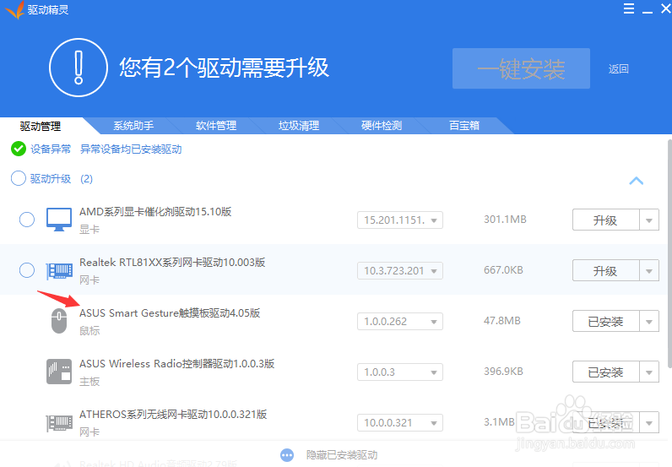672x467 pixels.
Task: Open ATHEROS driver installed options arrow
Action: [x=649, y=422]
